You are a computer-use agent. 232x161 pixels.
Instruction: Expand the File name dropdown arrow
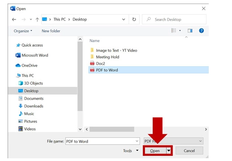click(x=137, y=141)
